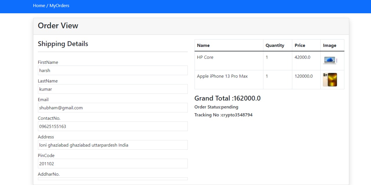Image resolution: width=371 pixels, height=185 pixels.
Task: Click the ContactNo. field 09625155163
Action: (x=113, y=126)
